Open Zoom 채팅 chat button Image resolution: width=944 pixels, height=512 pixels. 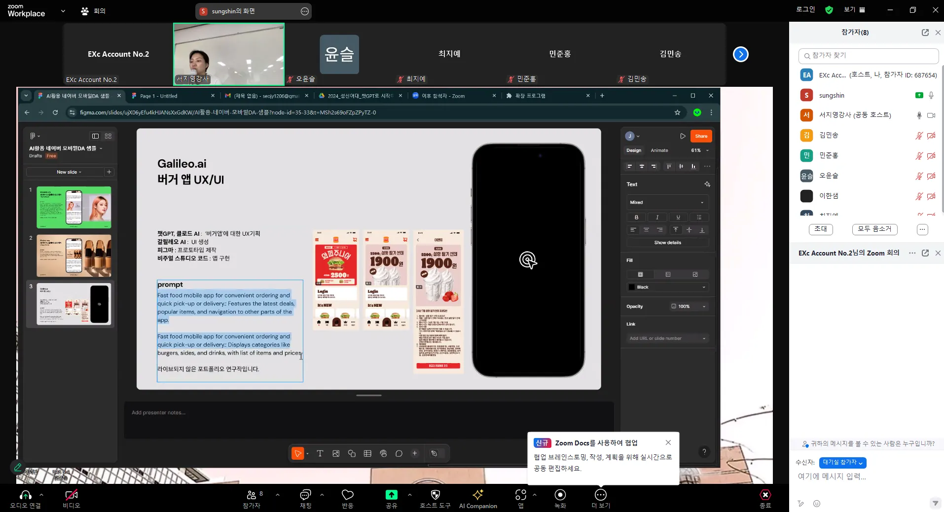pos(306,499)
